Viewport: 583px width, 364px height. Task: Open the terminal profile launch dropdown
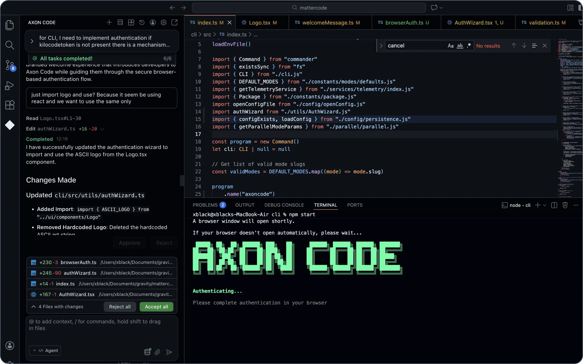point(545,205)
